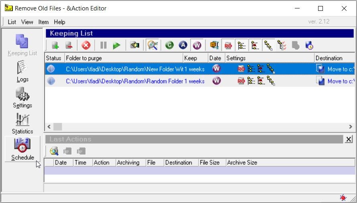Click status icon of Random Folder row
357x203 pixels.
(x=51, y=81)
